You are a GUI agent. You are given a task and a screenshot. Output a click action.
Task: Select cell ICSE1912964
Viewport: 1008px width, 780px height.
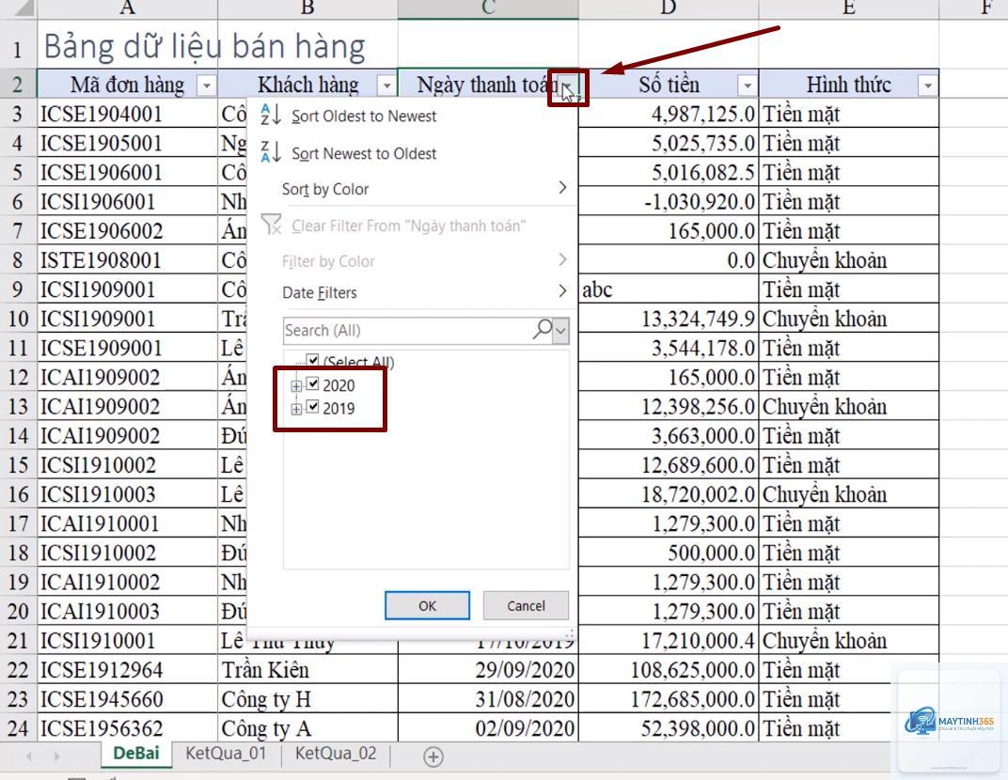coord(127,669)
